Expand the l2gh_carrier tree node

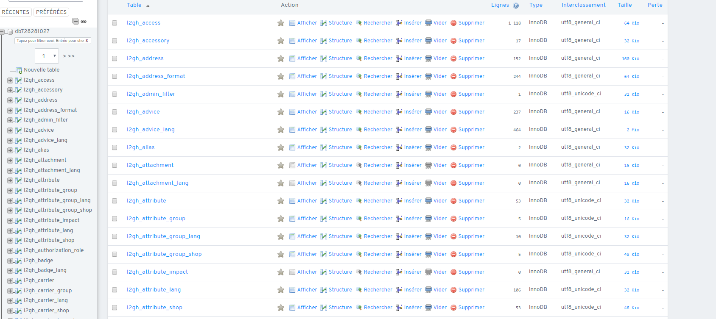coord(10,281)
